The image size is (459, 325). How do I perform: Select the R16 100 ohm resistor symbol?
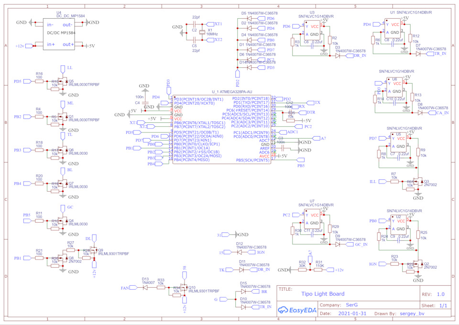click(39, 81)
